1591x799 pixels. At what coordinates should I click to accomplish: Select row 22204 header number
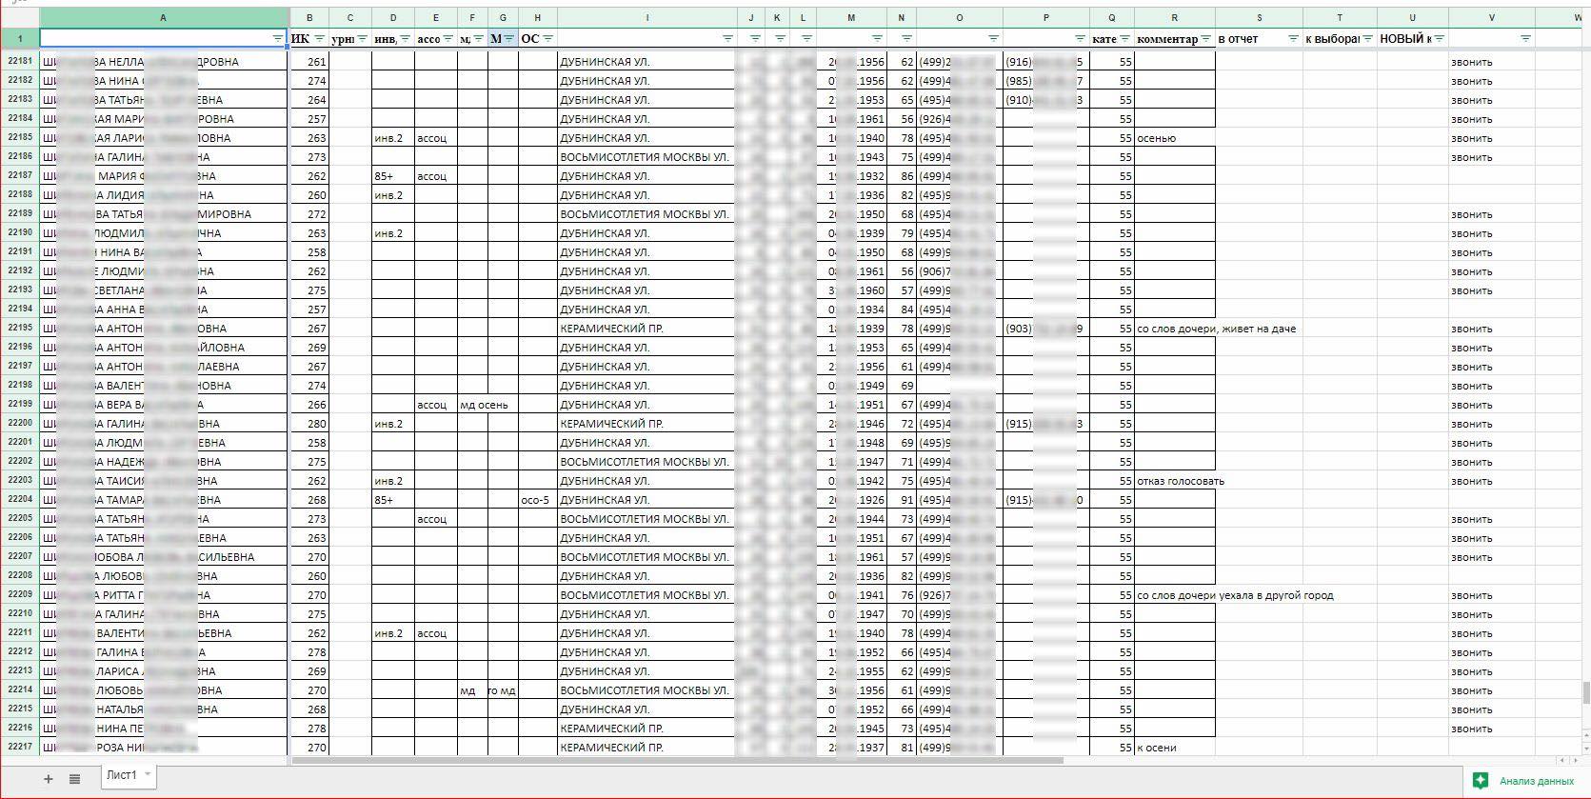(20, 500)
